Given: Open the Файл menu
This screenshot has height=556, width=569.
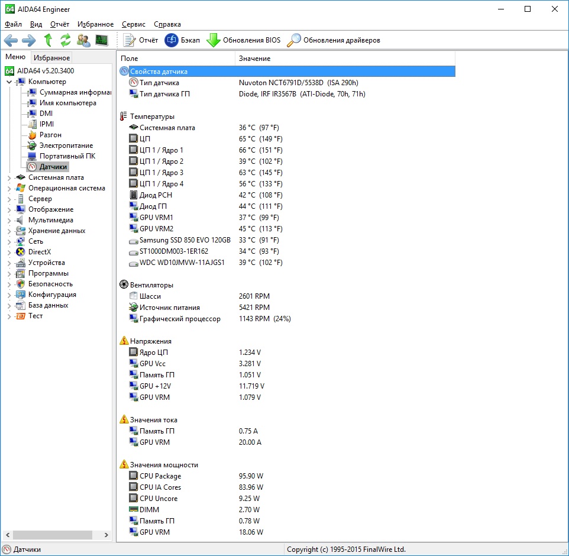Looking at the screenshot, I should [x=13, y=24].
